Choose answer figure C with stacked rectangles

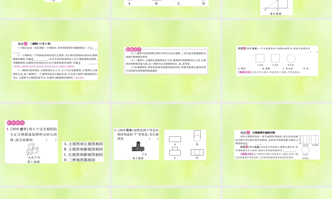coord(175,151)
